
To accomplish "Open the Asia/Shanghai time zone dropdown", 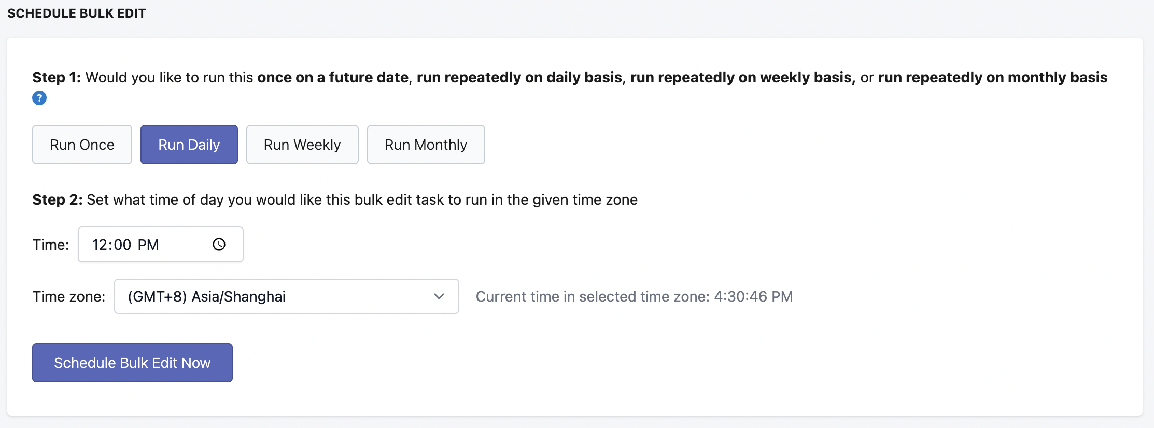I will click(x=287, y=296).
